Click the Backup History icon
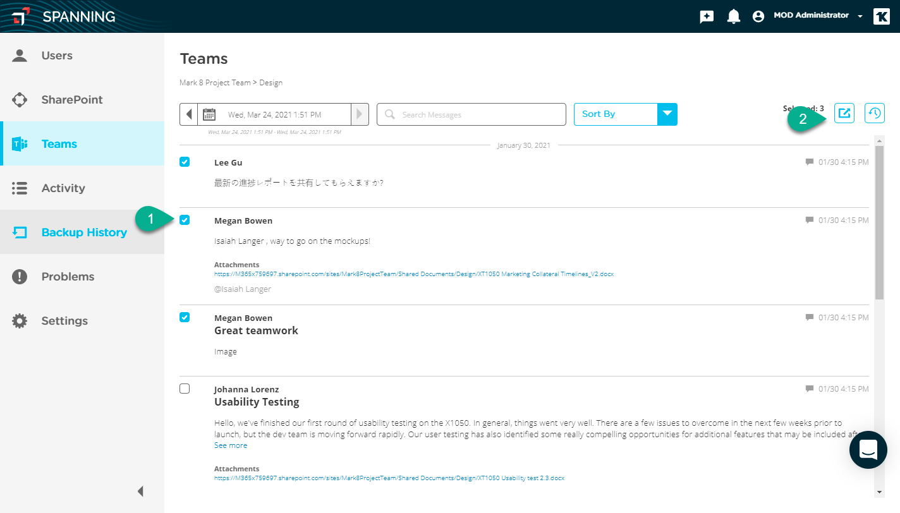 click(x=20, y=232)
